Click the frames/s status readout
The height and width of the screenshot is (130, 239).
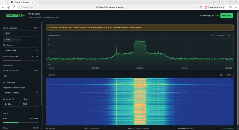50,128
